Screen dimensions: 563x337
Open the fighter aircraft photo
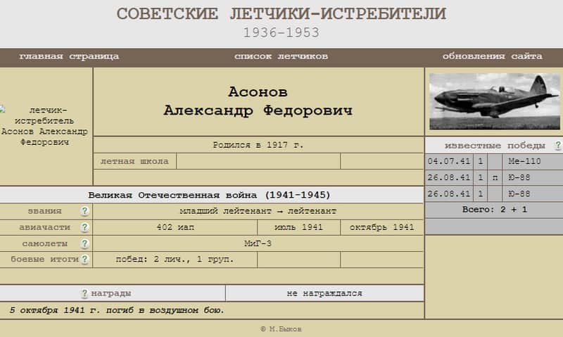coord(494,101)
